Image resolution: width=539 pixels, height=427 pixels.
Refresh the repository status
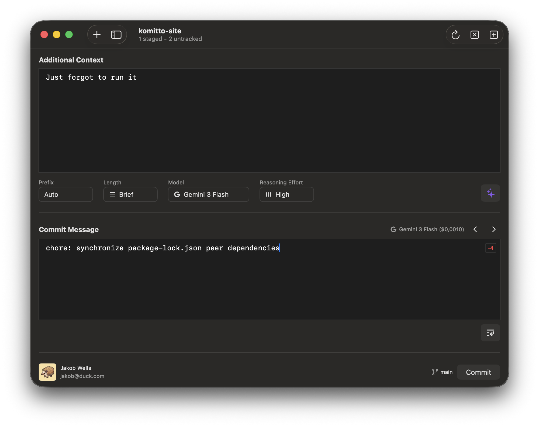coord(456,34)
